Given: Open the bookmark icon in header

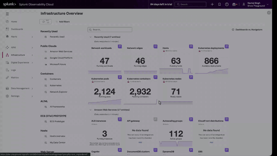Looking at the screenshot, I should (219, 4).
